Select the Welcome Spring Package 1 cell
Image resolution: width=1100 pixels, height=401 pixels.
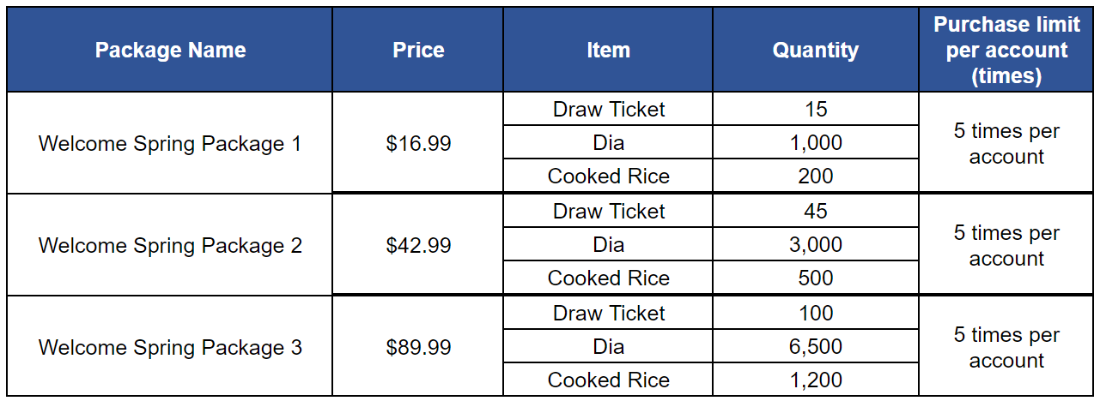(170, 143)
